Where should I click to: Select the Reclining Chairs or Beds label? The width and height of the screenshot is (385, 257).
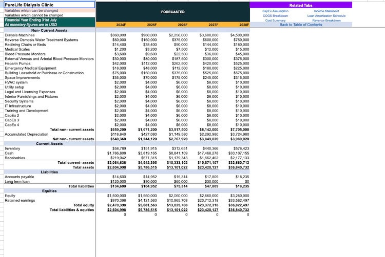point(25,45)
